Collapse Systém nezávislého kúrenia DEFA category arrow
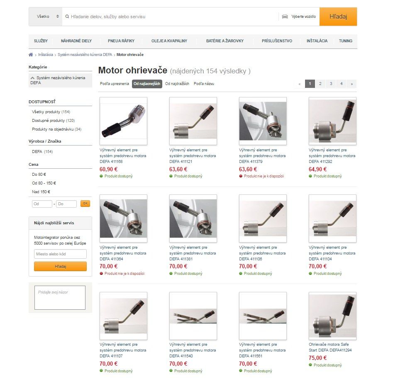Viewport: 415px width, 381px height. point(32,78)
